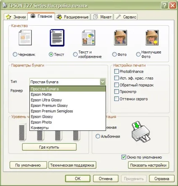The width and height of the screenshot is (178, 186).
Task: Select the Фото radio button
Action: [x=114, y=54]
